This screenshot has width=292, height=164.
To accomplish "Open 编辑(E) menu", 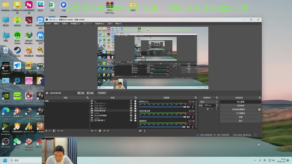I will click(57, 24).
